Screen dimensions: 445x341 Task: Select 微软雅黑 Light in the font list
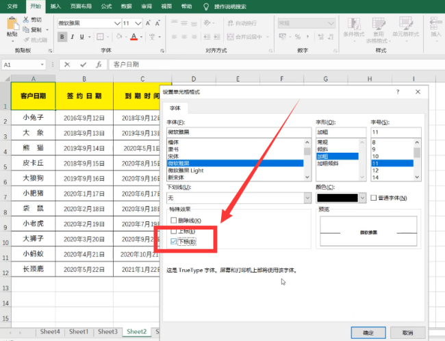[x=236, y=170]
